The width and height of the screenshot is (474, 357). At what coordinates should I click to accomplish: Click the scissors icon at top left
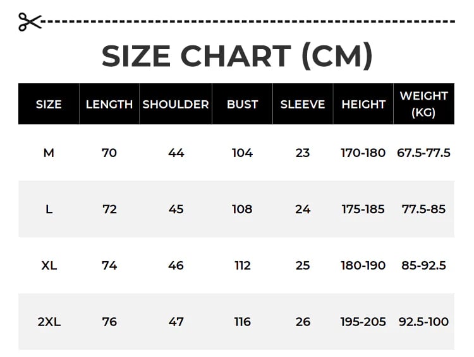pos(29,22)
